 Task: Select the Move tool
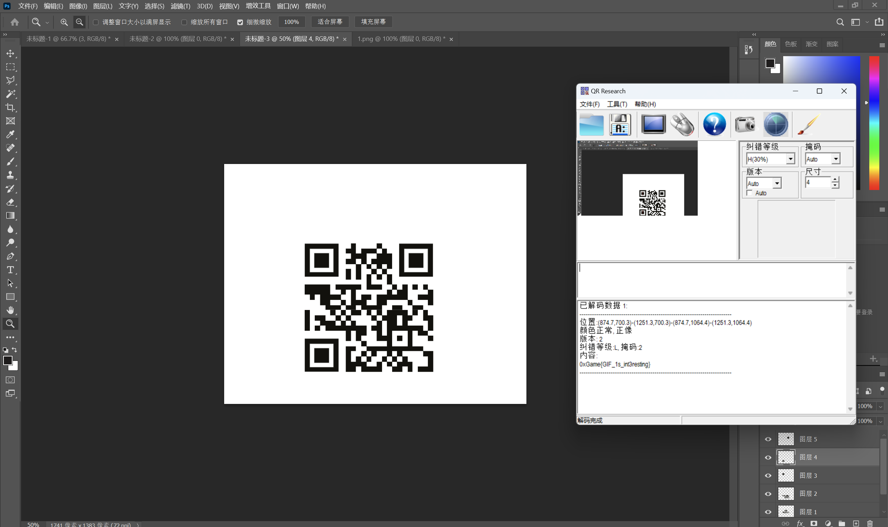click(x=10, y=54)
